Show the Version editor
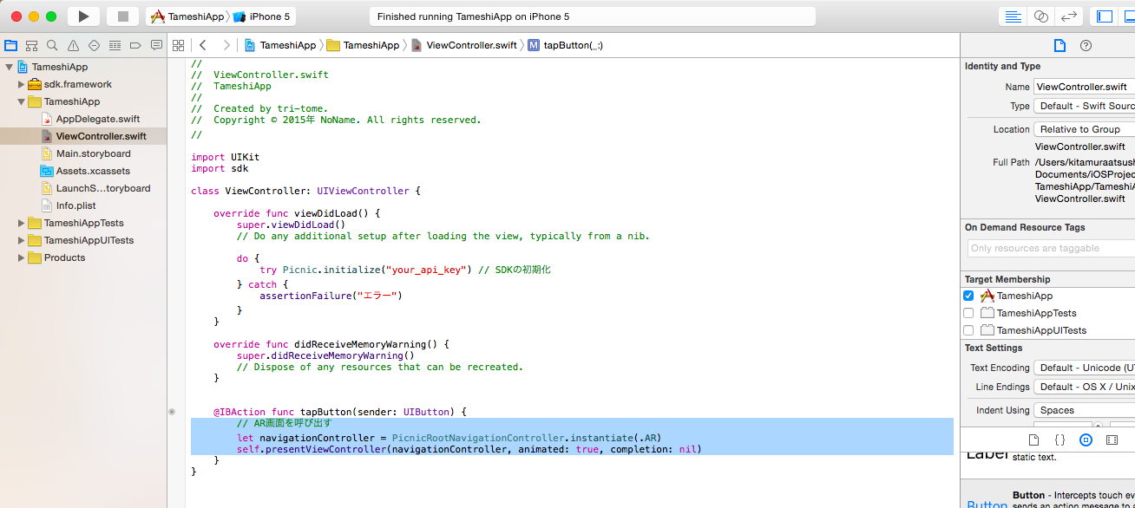 point(1070,16)
